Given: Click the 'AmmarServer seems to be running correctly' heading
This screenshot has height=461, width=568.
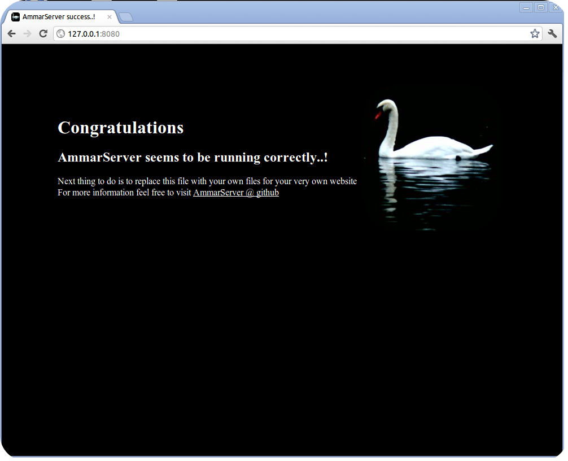Looking at the screenshot, I should (x=193, y=157).
